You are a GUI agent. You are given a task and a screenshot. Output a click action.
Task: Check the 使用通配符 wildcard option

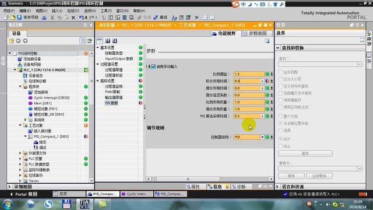(x=280, y=100)
